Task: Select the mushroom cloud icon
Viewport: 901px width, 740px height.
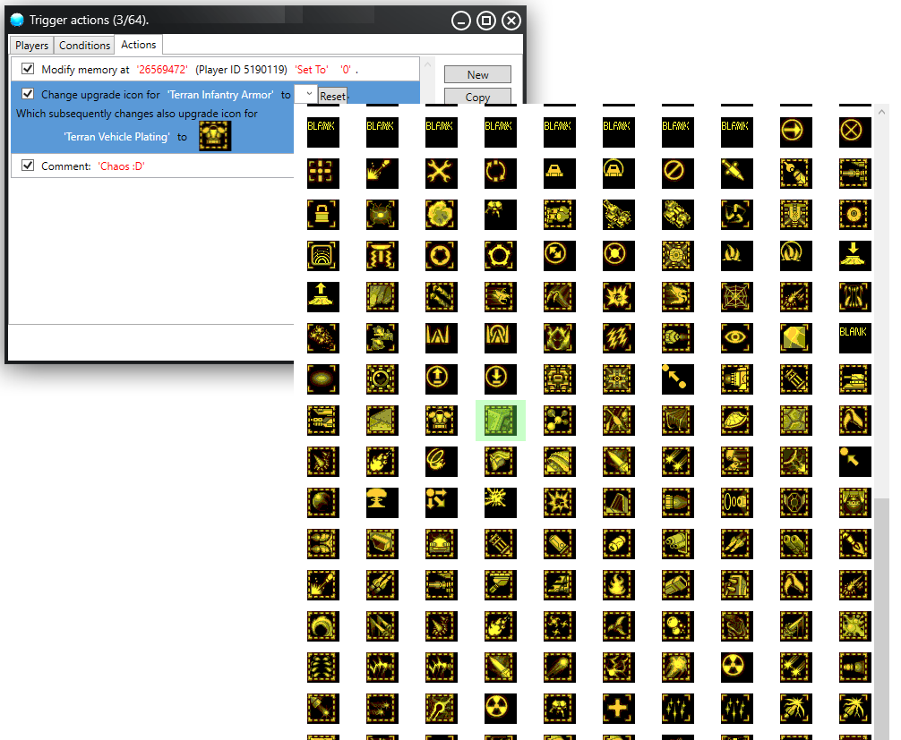Action: coord(382,504)
